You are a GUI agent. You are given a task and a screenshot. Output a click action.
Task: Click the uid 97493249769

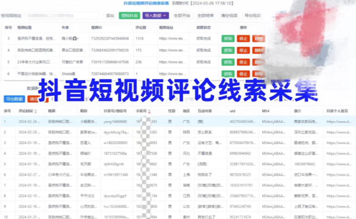click(x=240, y=206)
